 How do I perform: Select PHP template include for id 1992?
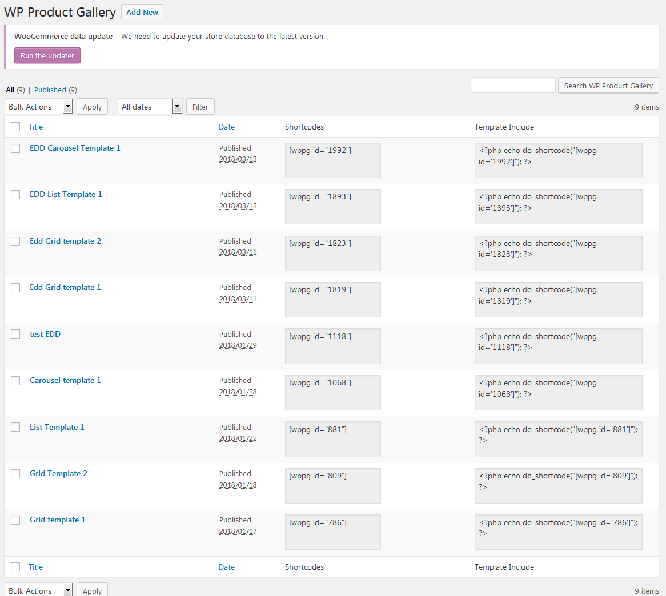pyautogui.click(x=558, y=160)
